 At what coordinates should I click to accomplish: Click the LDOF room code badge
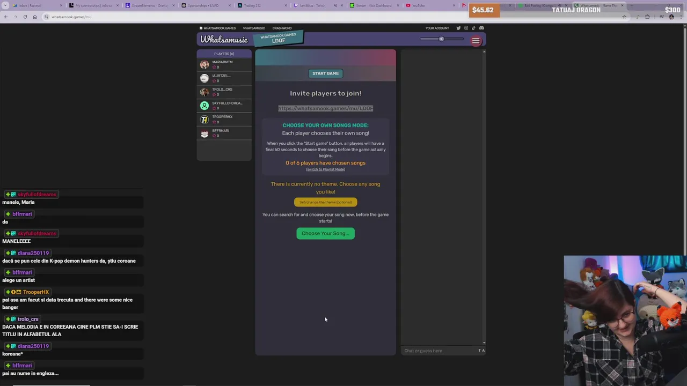click(x=279, y=38)
